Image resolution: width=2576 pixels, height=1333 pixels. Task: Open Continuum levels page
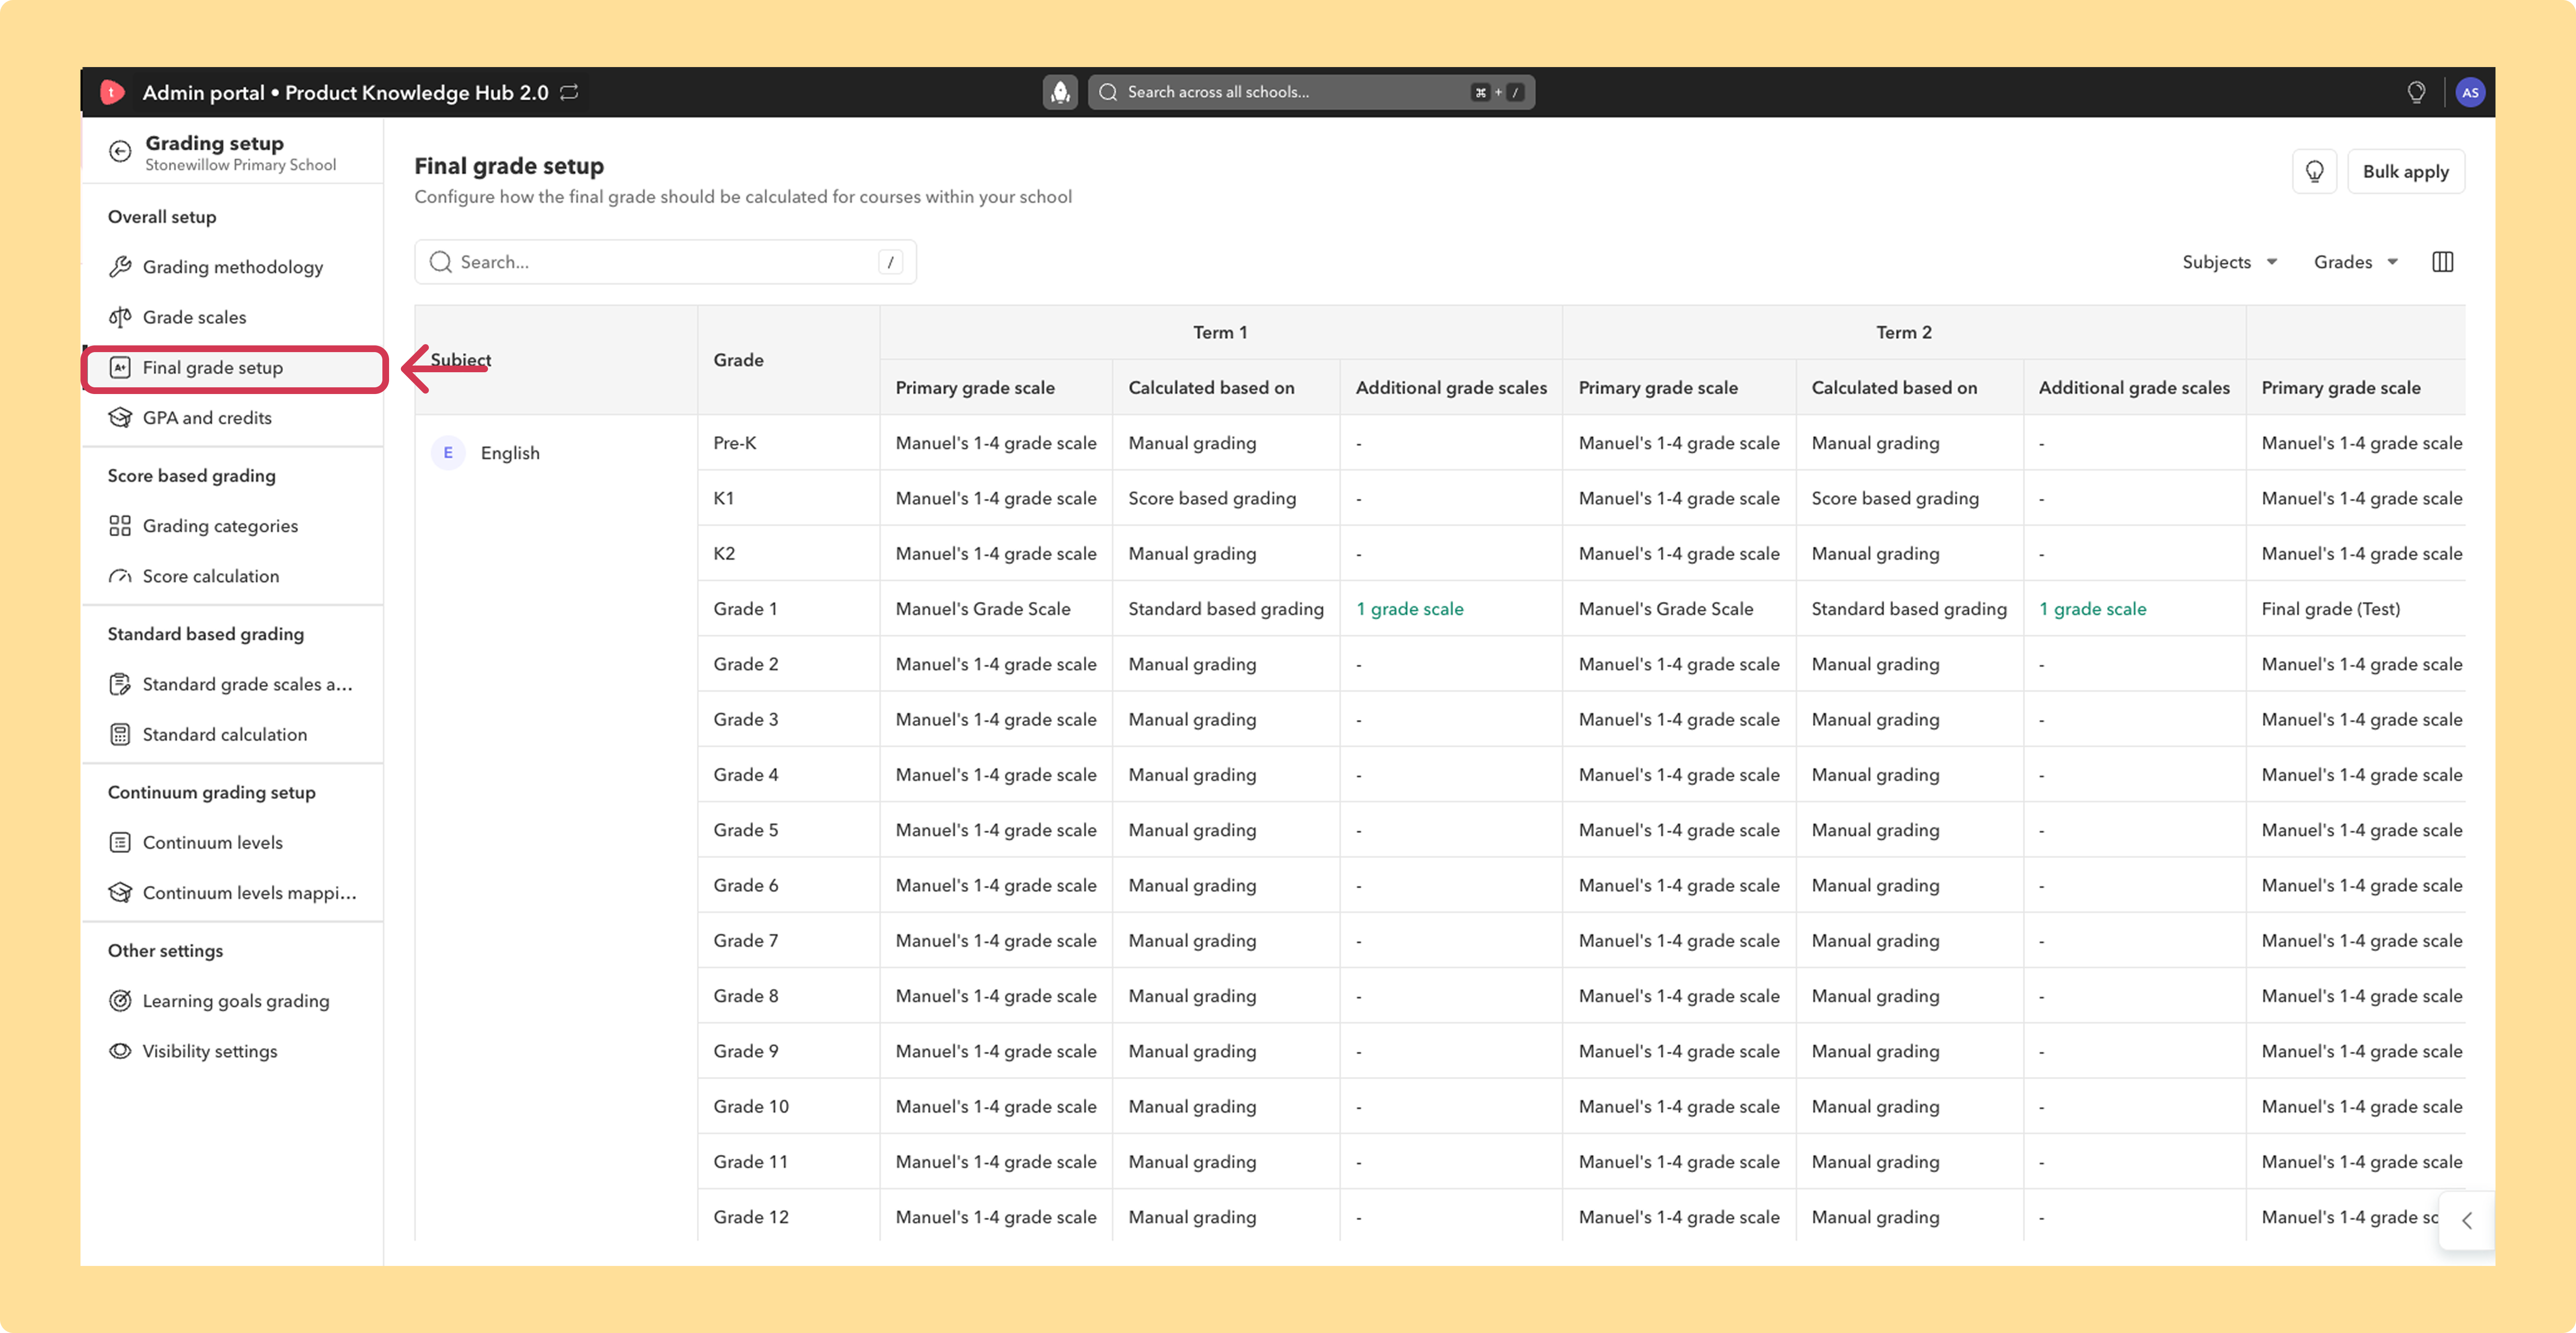pyautogui.click(x=233, y=843)
